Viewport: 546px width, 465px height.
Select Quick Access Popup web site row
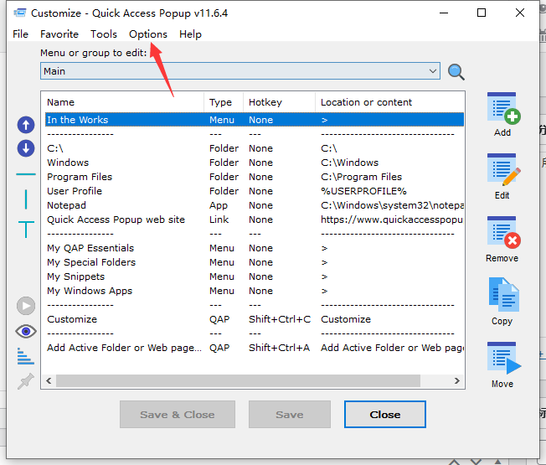255,220
